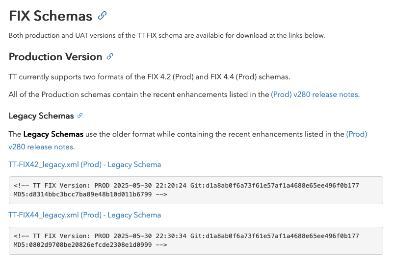
Task: Click the sentence about FIX 4.2 and 4.4 formats
Action: 150,77
